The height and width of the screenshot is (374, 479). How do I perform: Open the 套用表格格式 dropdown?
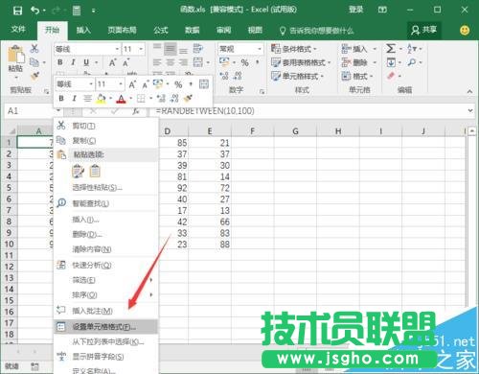click(x=301, y=62)
